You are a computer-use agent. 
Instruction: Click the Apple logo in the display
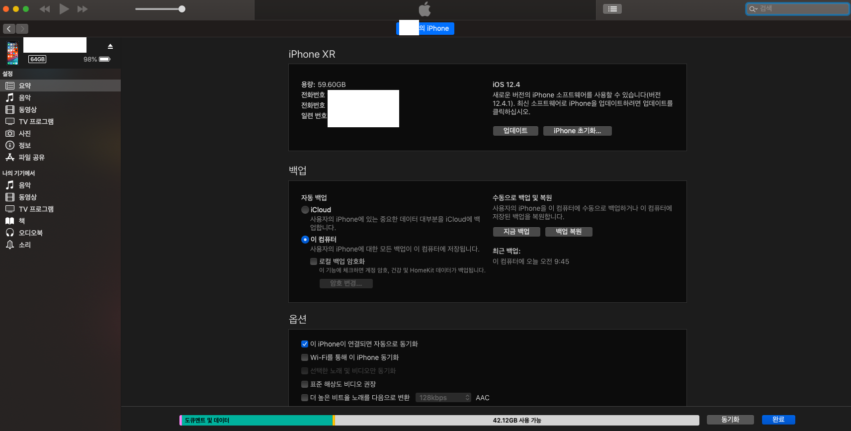click(425, 9)
